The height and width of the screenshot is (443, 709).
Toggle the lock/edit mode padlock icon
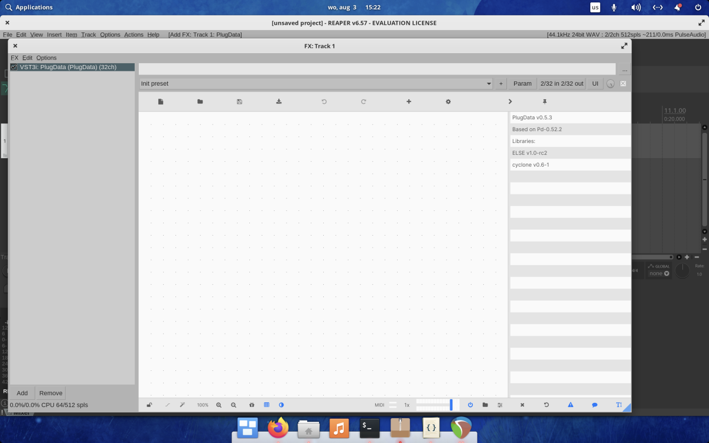(149, 405)
